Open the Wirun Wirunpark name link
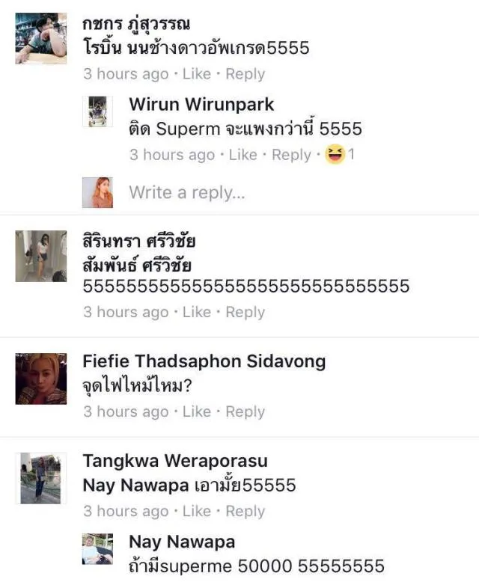The height and width of the screenshot is (585, 479). pos(201,104)
